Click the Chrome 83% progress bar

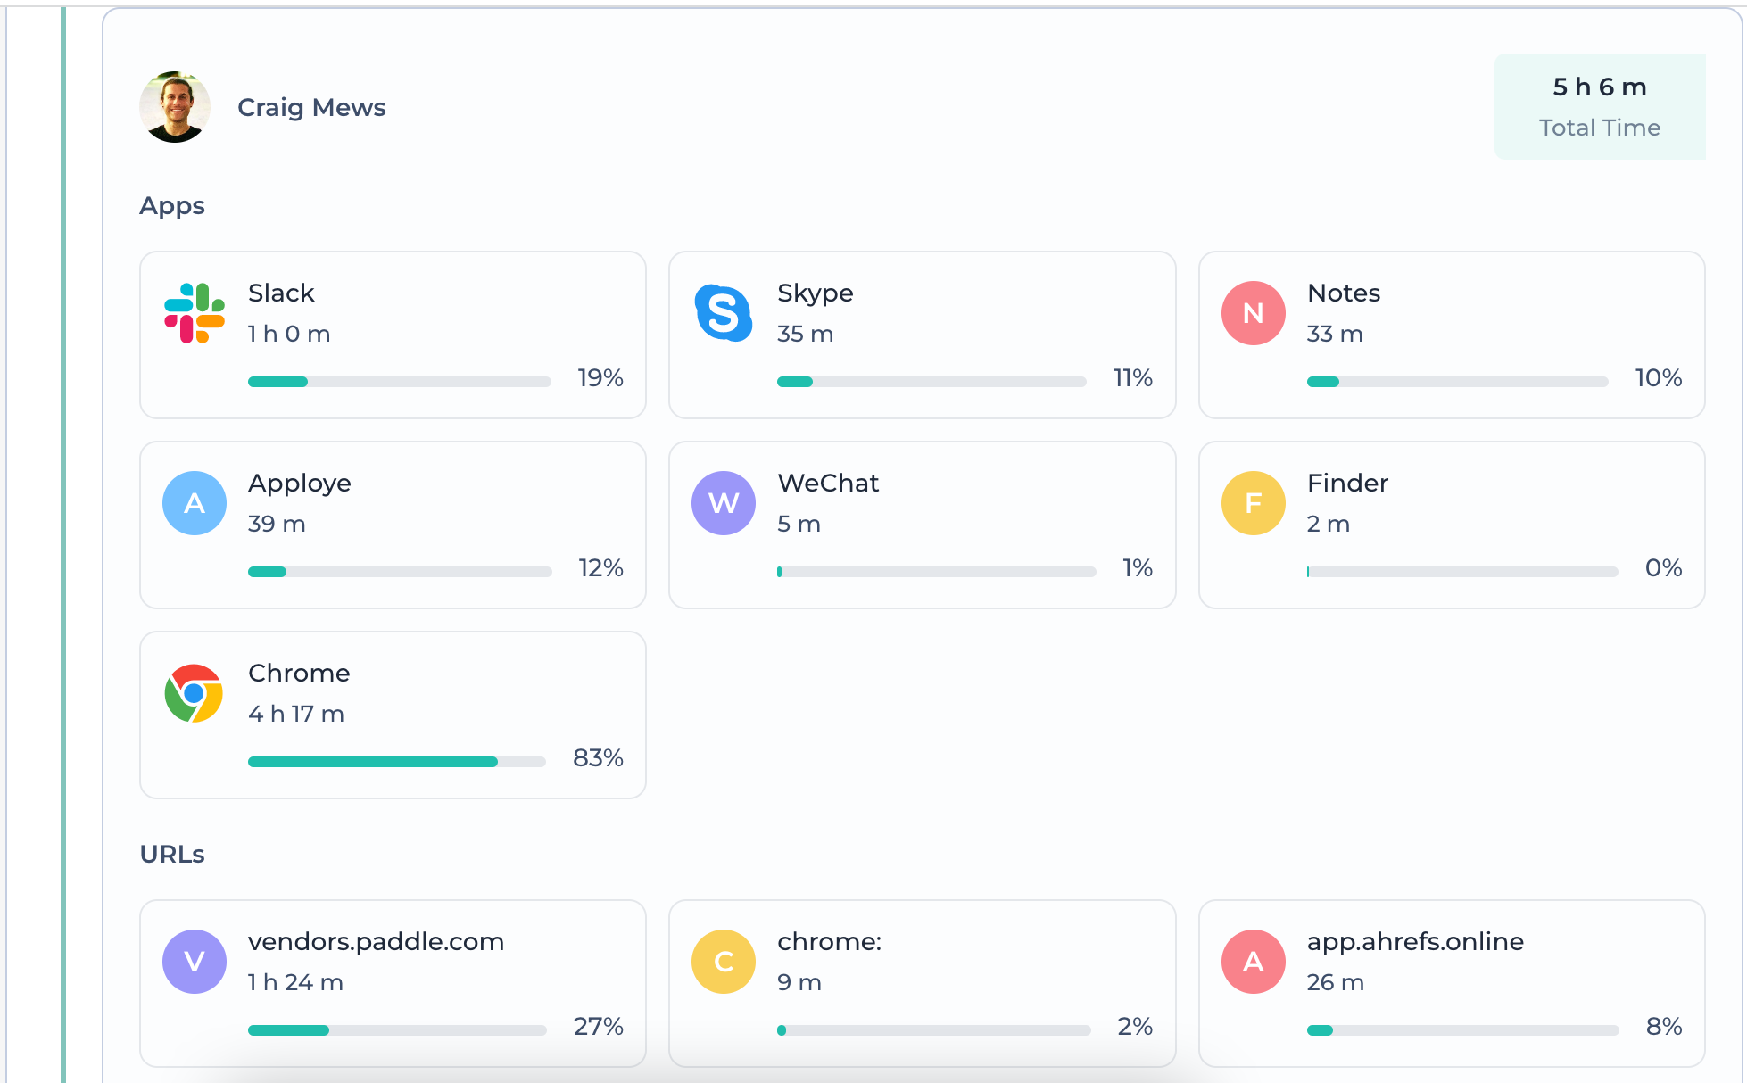[x=397, y=762]
